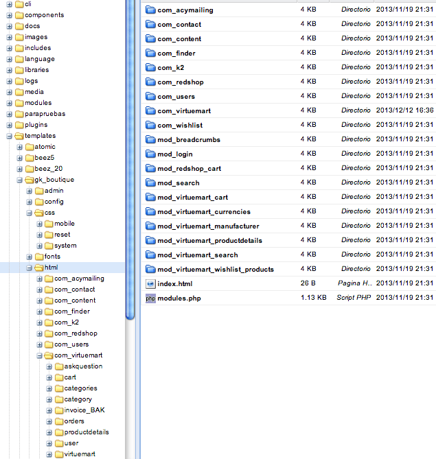436x459 pixels.
Task: Open com_content in file list
Action: pos(179,39)
